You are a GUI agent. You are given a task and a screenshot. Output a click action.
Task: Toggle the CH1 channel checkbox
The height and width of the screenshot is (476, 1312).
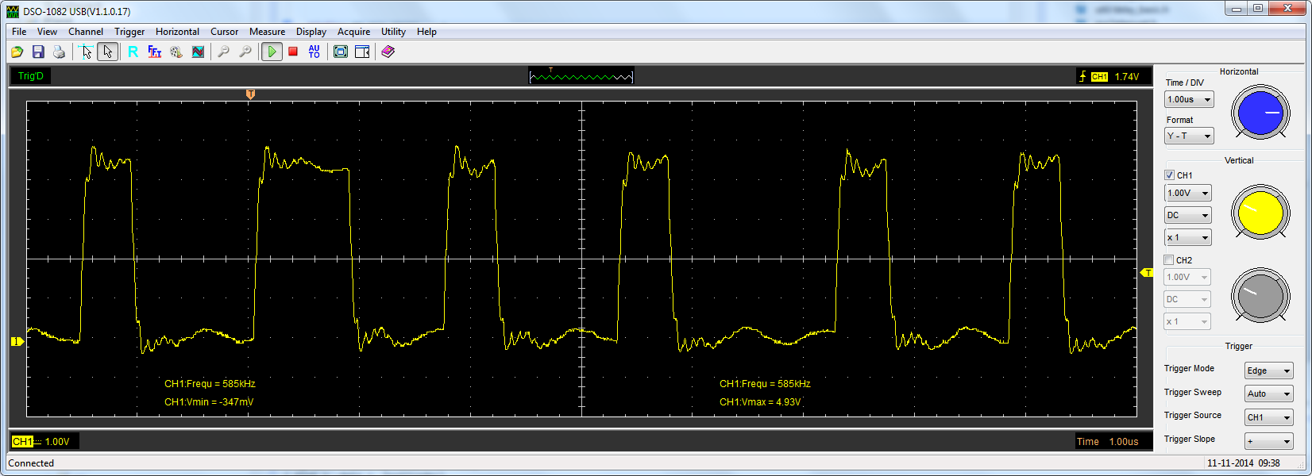pyautogui.click(x=1169, y=175)
